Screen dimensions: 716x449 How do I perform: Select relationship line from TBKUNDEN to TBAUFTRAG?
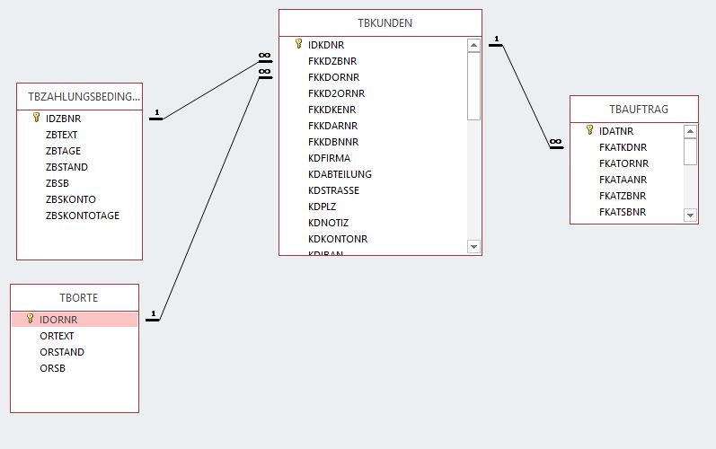526,96
